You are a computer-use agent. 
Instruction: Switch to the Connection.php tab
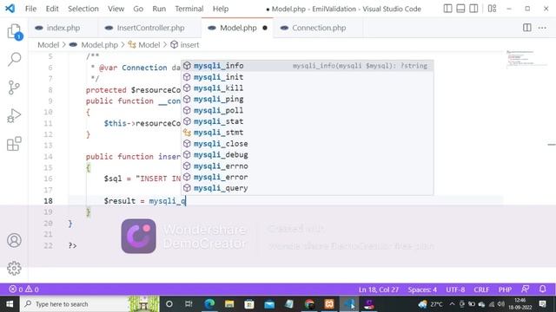tap(319, 28)
